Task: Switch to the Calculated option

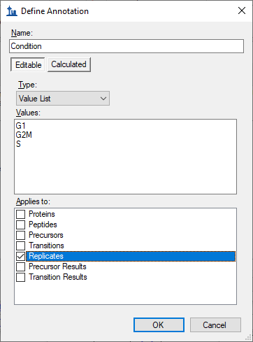Action: [x=69, y=64]
